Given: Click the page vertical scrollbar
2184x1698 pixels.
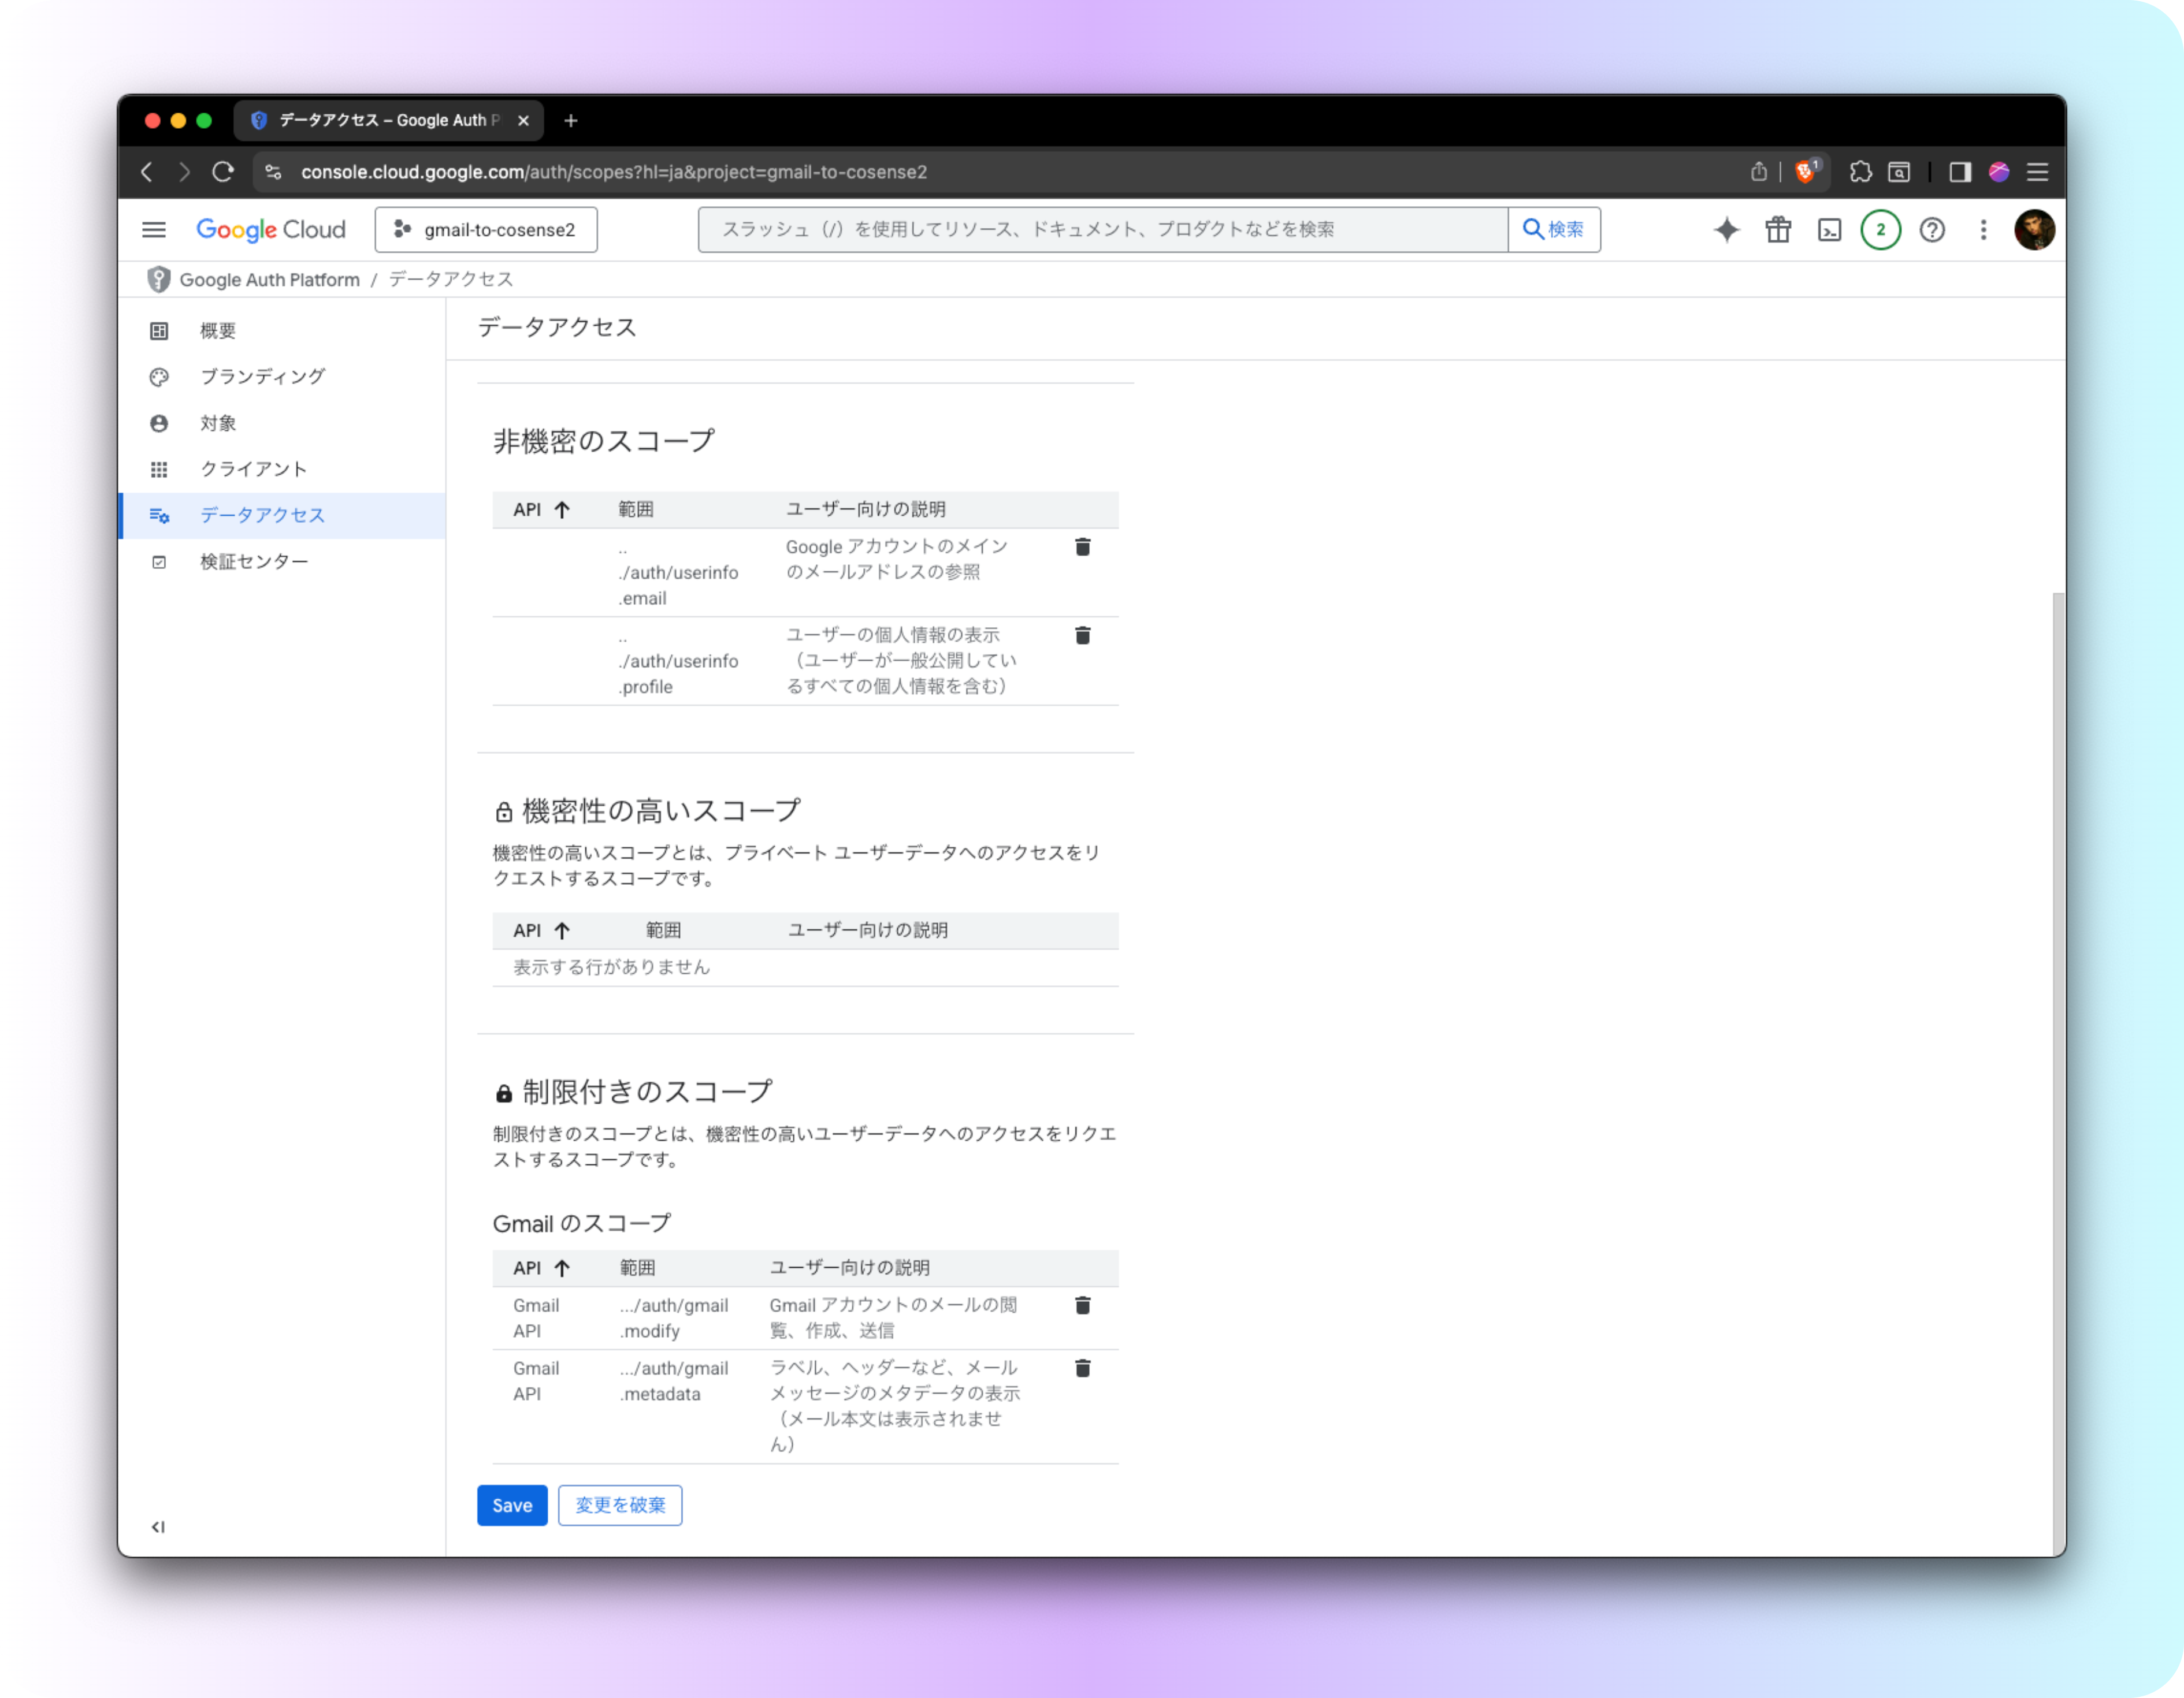Looking at the screenshot, I should pos(2058,1073).
